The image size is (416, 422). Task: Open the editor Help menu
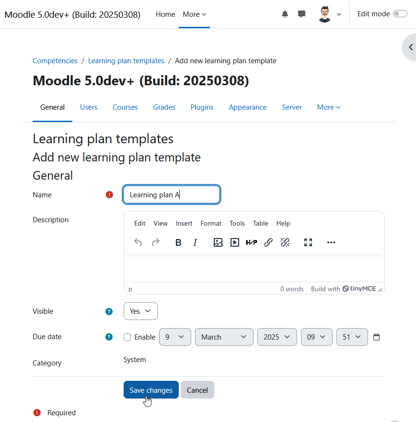click(283, 223)
